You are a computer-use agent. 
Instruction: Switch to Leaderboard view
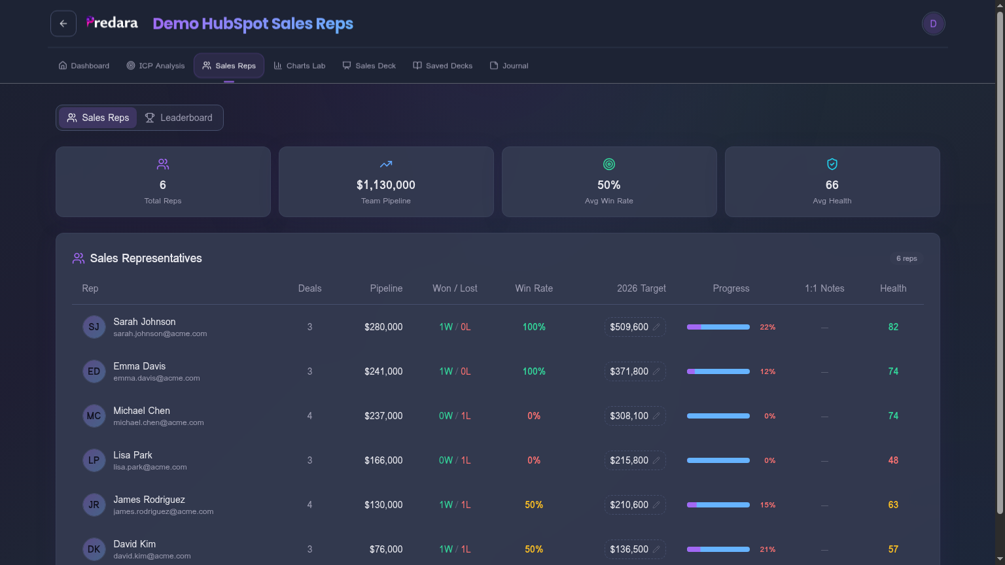point(179,118)
